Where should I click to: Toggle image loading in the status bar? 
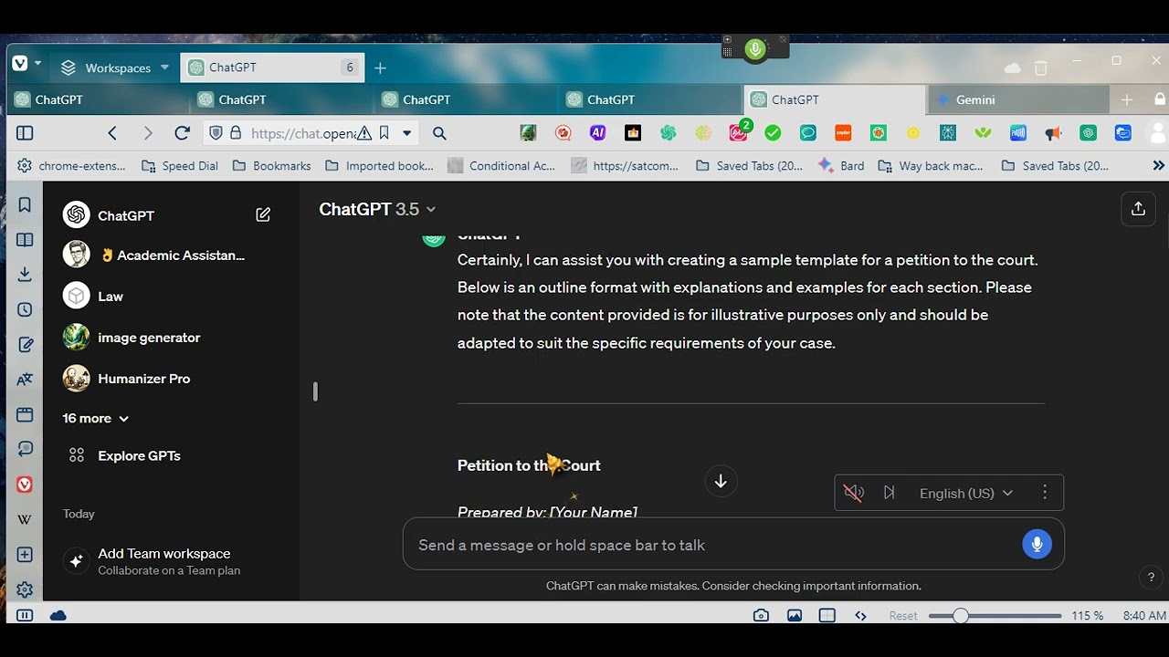(x=795, y=616)
